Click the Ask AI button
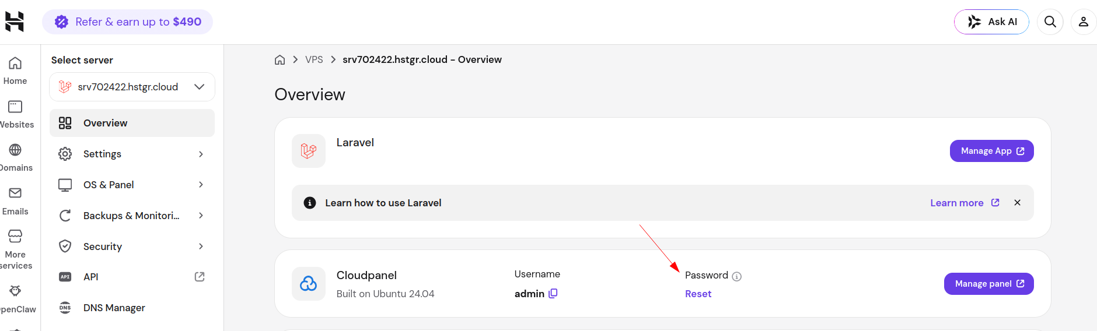The width and height of the screenshot is (1097, 331). [x=991, y=22]
